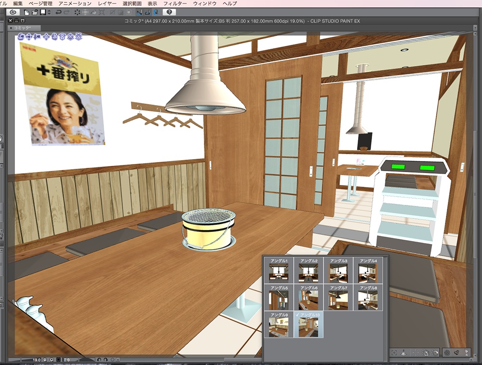Switch to the コミック canvas tab

click(x=22, y=27)
